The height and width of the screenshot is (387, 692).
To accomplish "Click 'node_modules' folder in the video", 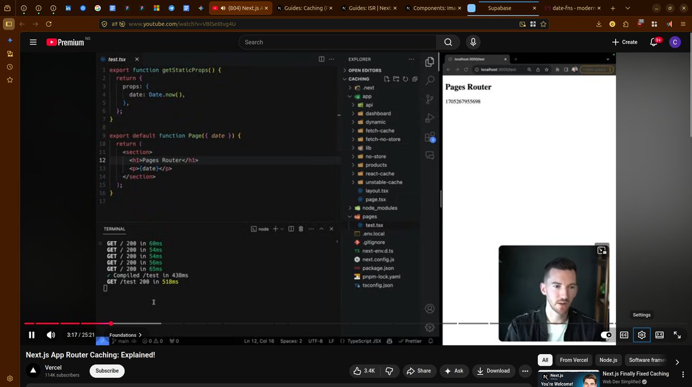I will pos(380,207).
